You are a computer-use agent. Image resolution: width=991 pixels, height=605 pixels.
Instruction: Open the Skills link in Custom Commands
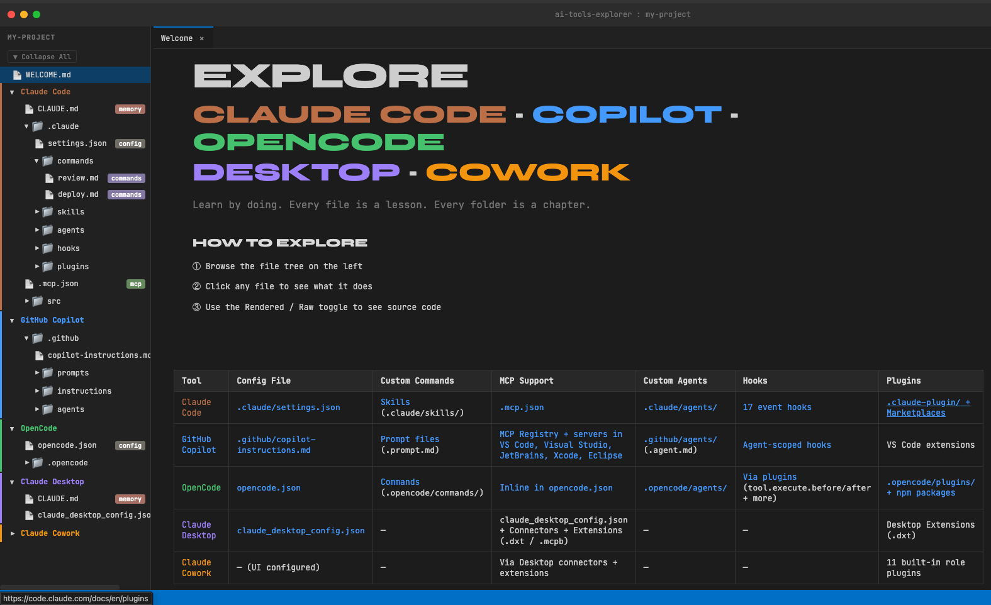click(395, 402)
